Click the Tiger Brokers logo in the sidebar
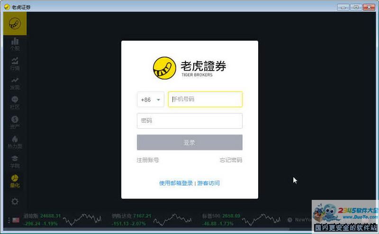The image size is (379, 234). (x=15, y=24)
